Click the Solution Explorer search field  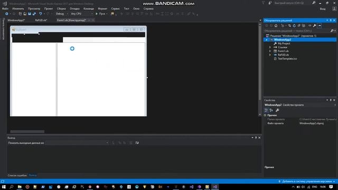[x=297, y=31]
